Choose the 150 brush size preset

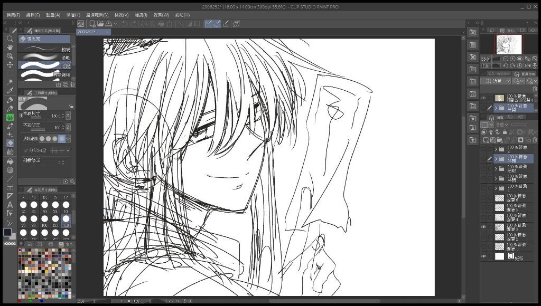(66, 220)
